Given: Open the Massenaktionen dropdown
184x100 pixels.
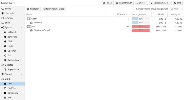Looking at the screenshot, I should [x=161, y=3].
